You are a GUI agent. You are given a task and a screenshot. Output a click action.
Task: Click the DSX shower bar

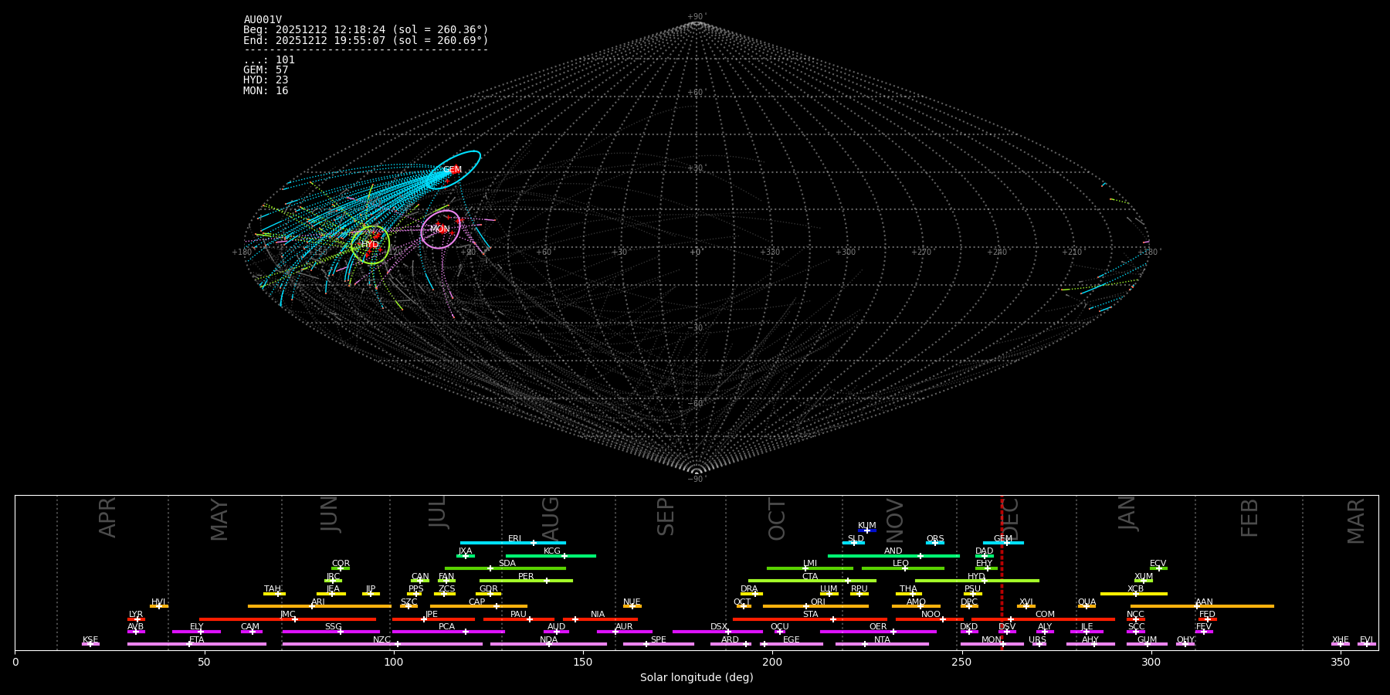coord(717,632)
